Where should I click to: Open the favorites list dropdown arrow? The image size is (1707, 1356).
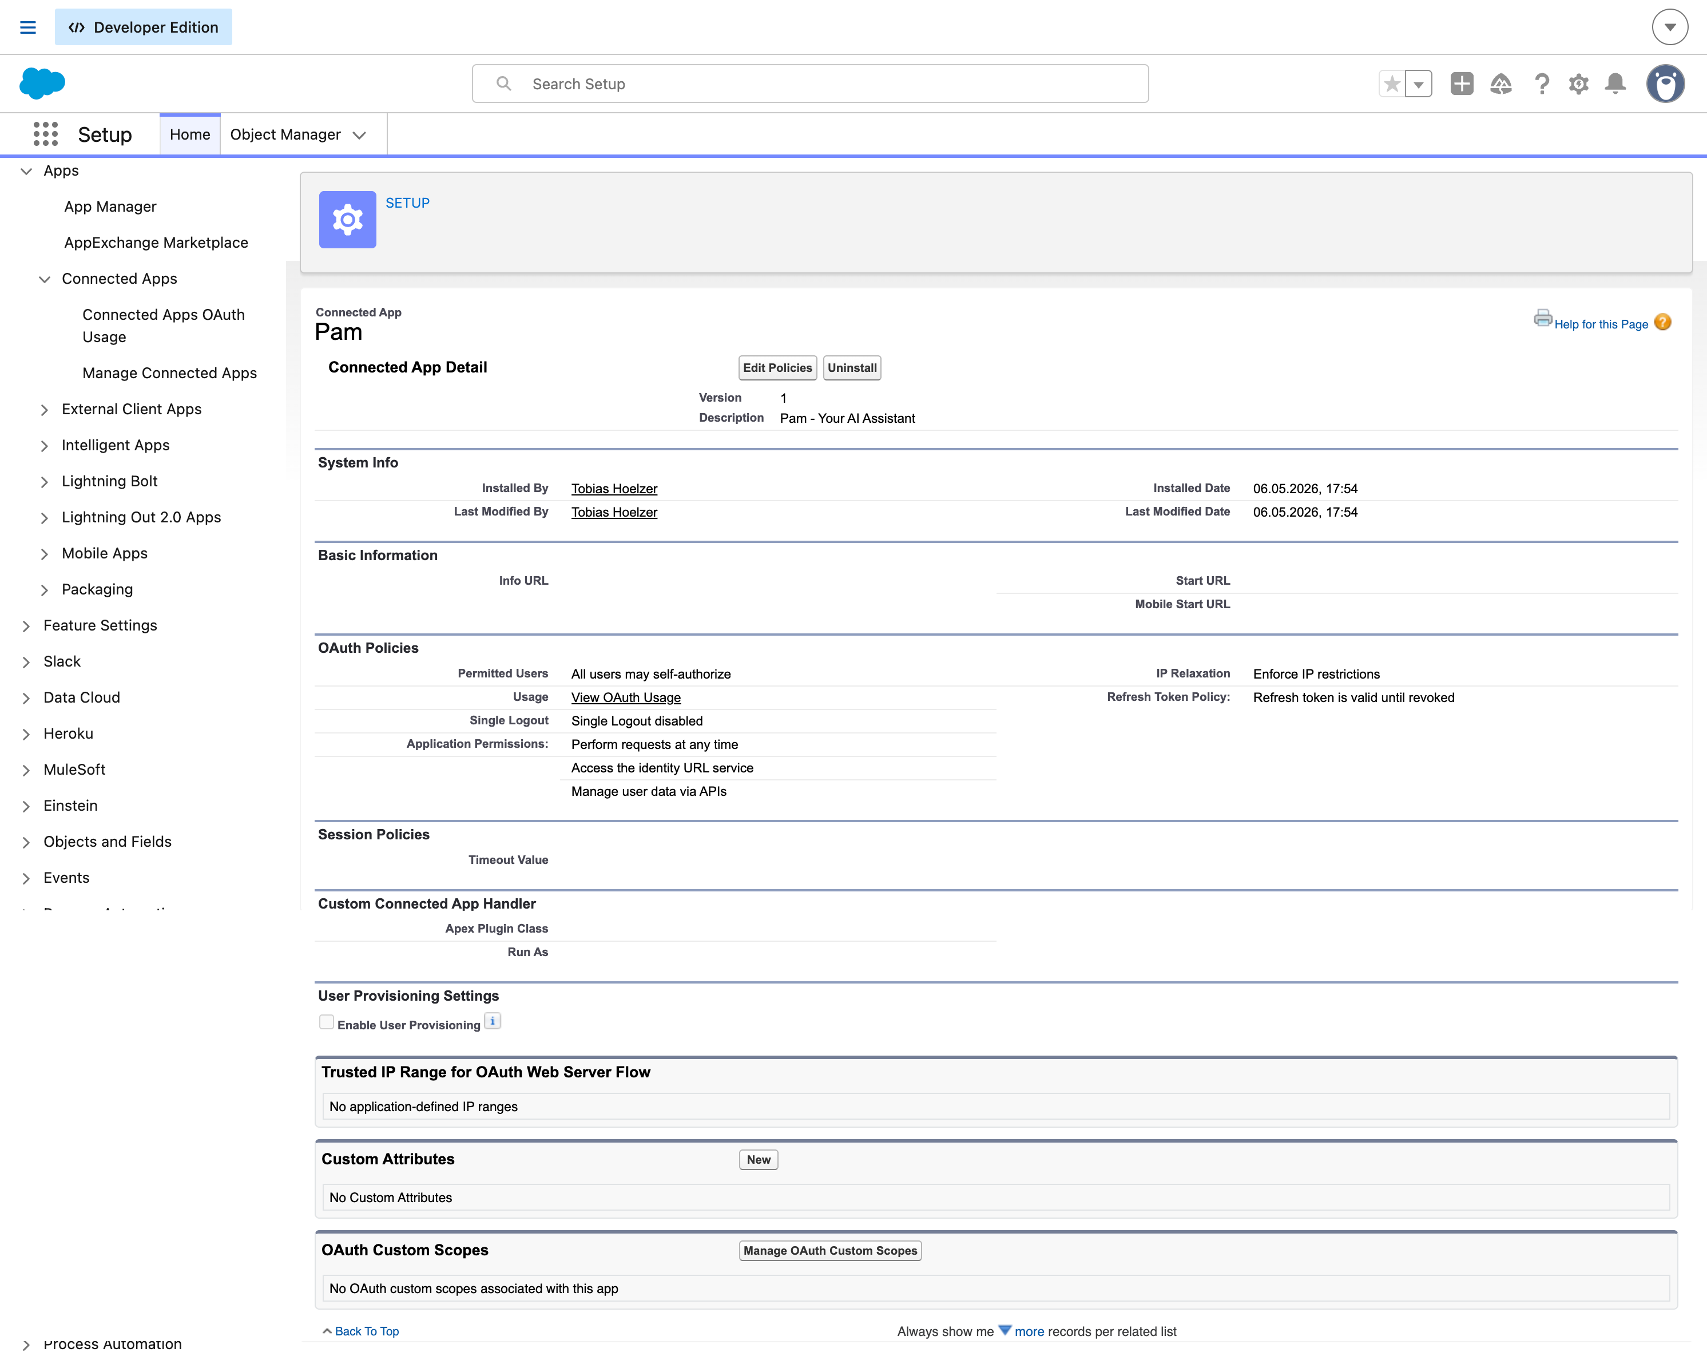tap(1419, 84)
